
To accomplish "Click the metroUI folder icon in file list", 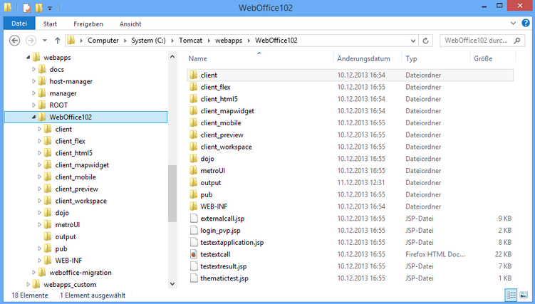I will click(x=194, y=171).
